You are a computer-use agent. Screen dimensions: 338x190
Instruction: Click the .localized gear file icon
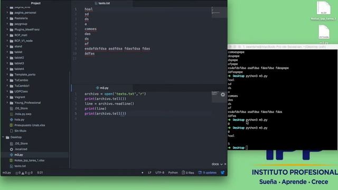(x=12, y=149)
